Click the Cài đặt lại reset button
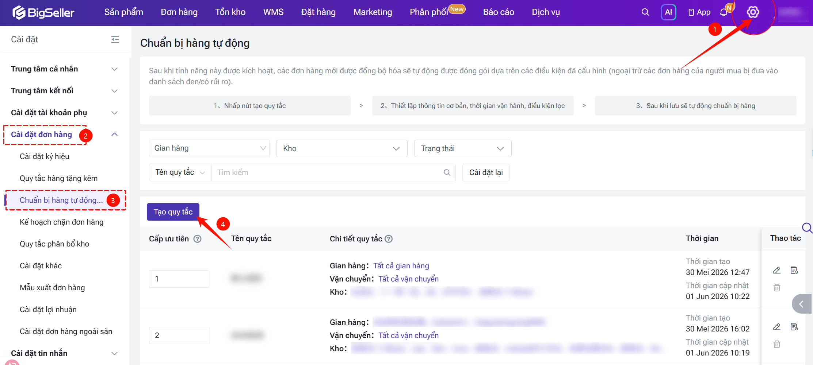The image size is (813, 365). [486, 172]
